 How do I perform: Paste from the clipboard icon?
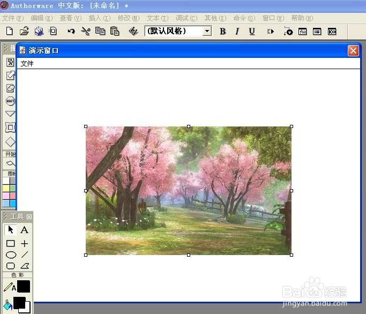(115, 31)
